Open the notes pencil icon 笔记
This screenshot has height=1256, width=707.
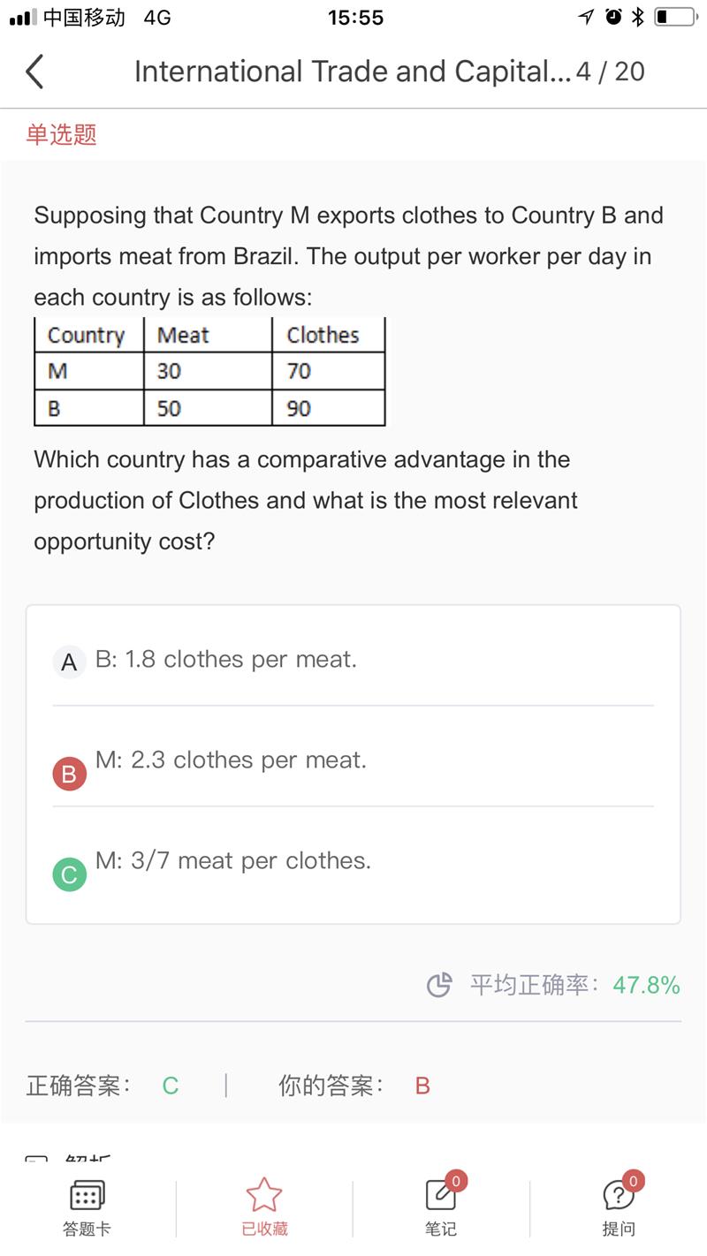[441, 1194]
